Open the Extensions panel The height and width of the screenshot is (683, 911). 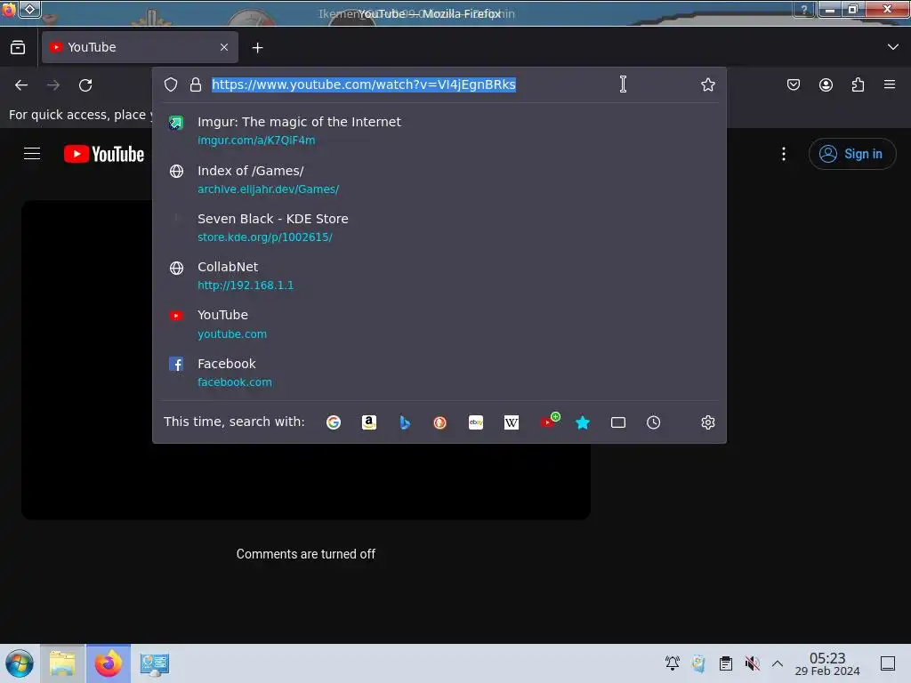coord(858,84)
